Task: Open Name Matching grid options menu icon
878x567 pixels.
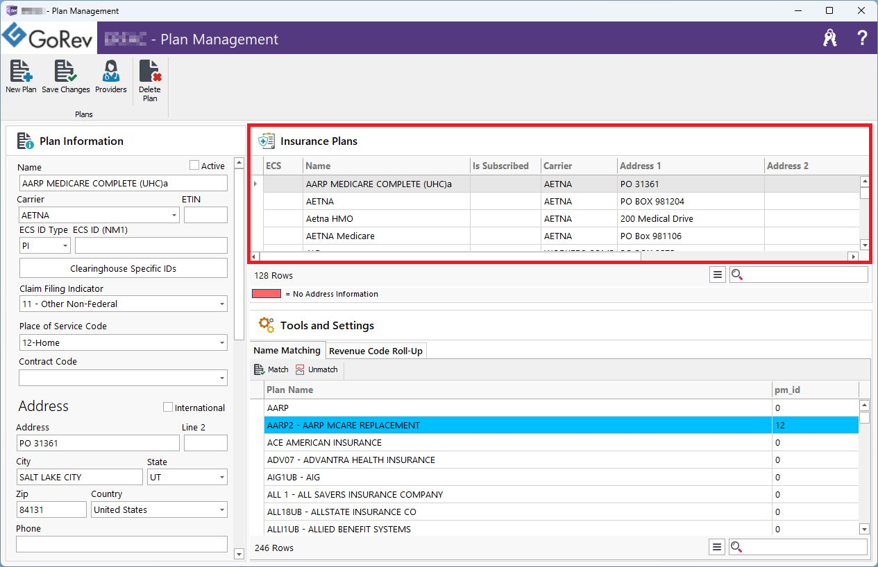Action: 718,548
